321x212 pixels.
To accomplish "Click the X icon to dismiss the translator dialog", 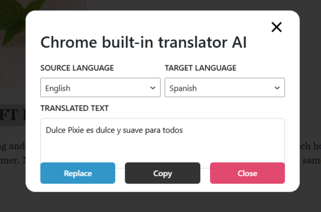I will point(277,28).
